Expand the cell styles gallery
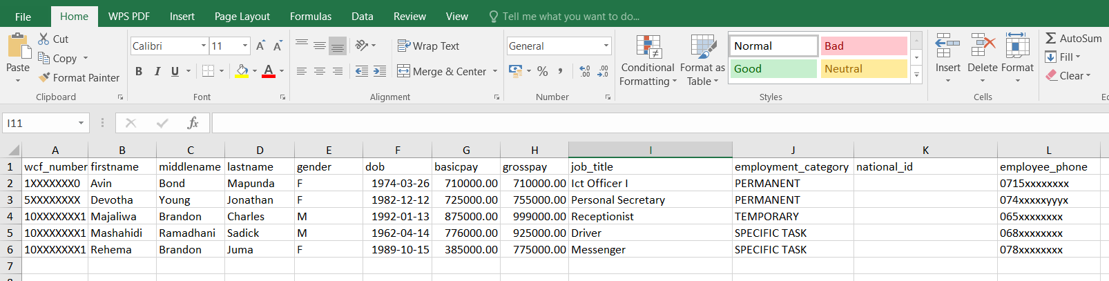1109x281 pixels. (916, 75)
